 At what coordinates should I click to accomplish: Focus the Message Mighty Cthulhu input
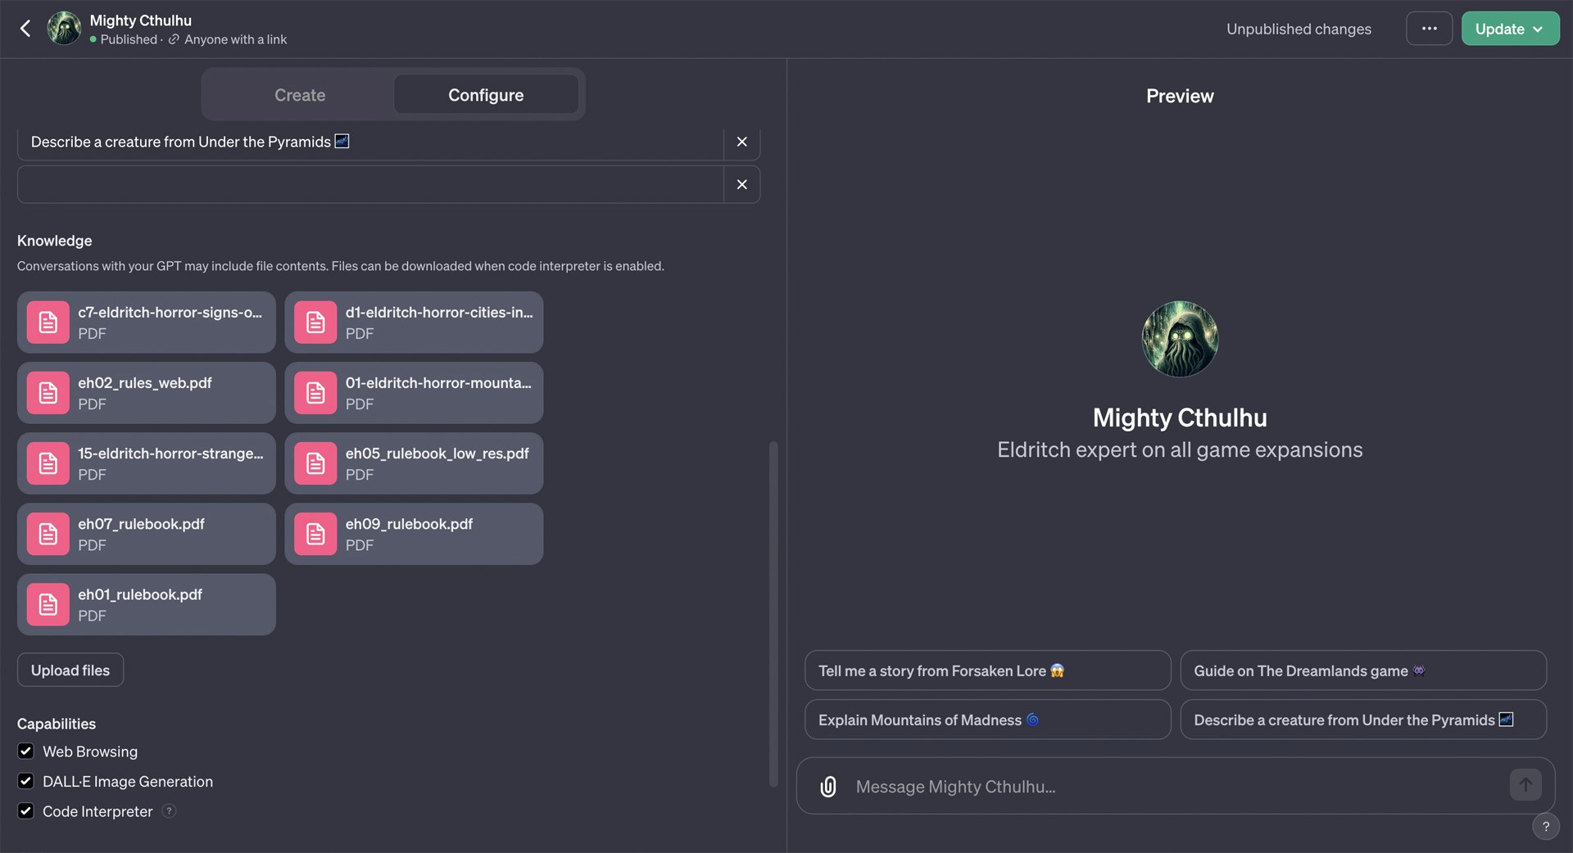(1176, 787)
